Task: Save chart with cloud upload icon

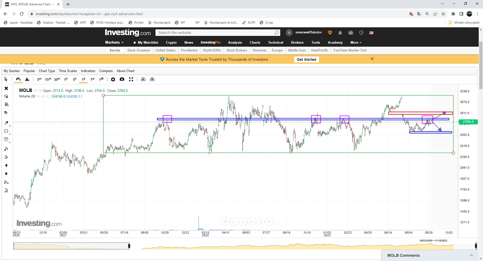Action: 152,79
